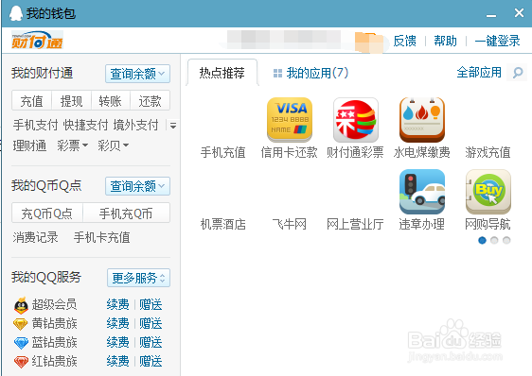Click the 充值 button
Screen dimensions: 532x376
tap(31, 101)
